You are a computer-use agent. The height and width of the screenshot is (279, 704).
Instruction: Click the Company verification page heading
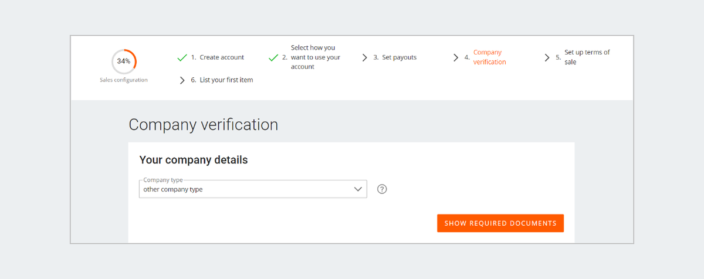[203, 125]
